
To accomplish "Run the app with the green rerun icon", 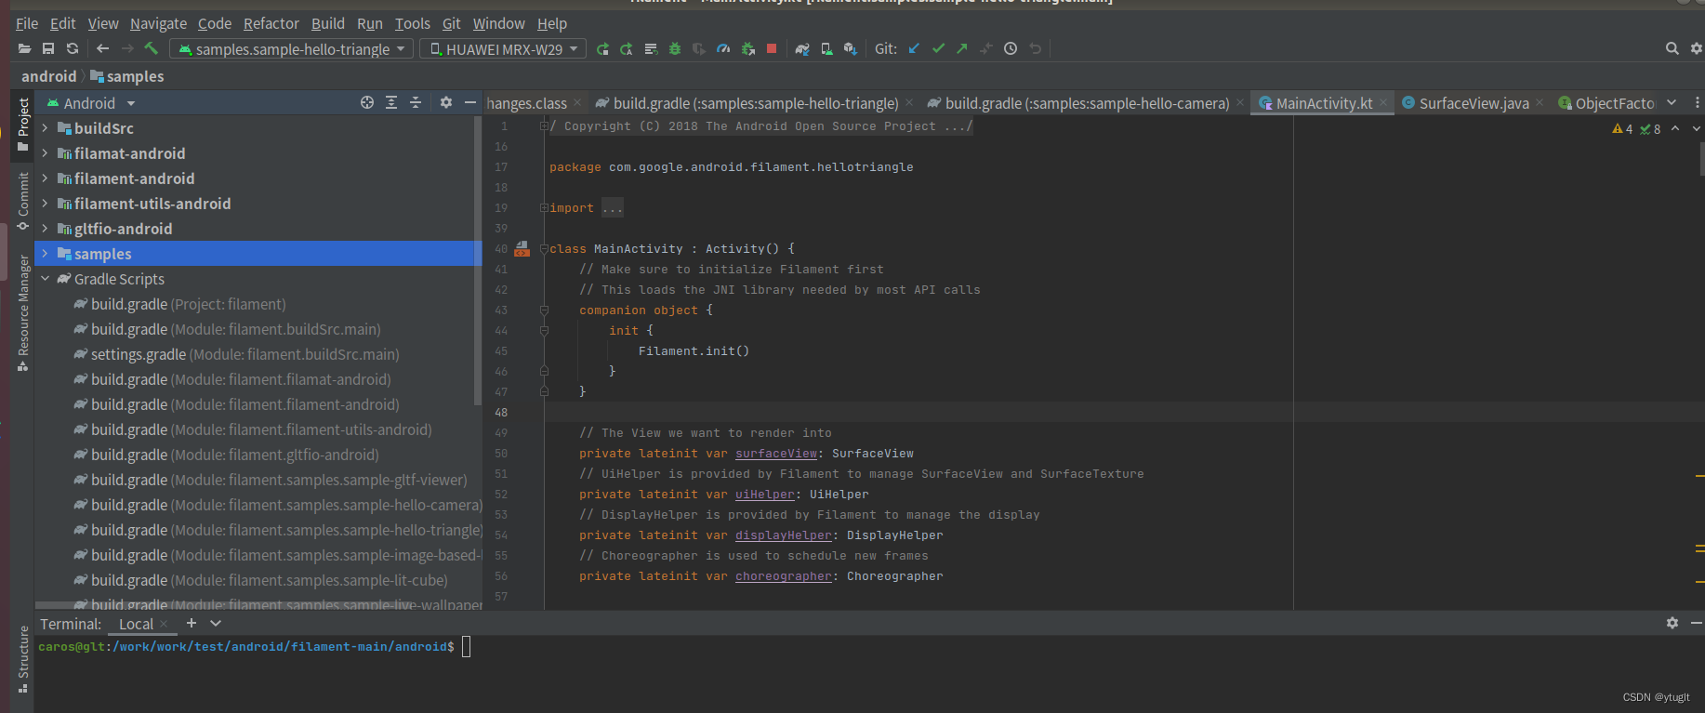I will 602,48.
